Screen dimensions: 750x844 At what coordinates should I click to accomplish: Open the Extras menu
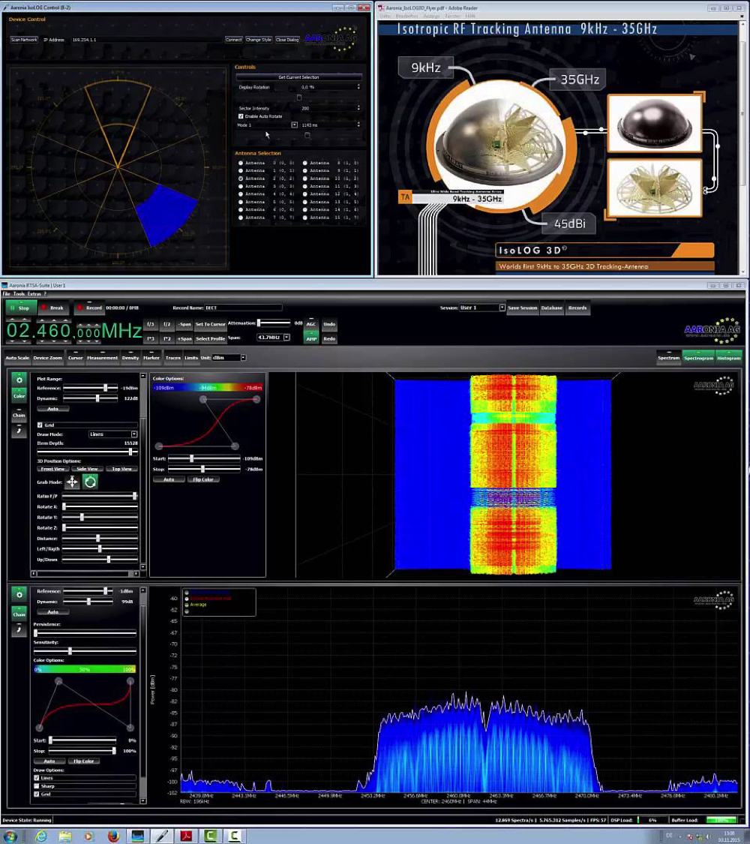(x=34, y=294)
